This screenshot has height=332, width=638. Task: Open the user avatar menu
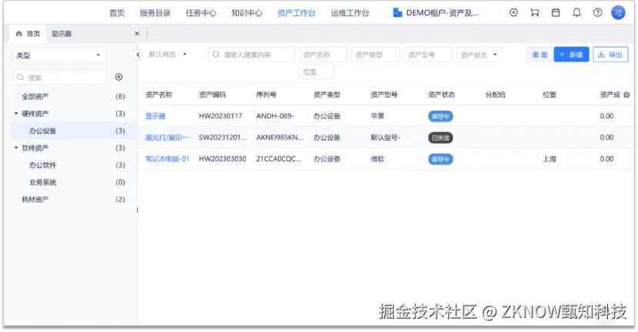coord(618,12)
